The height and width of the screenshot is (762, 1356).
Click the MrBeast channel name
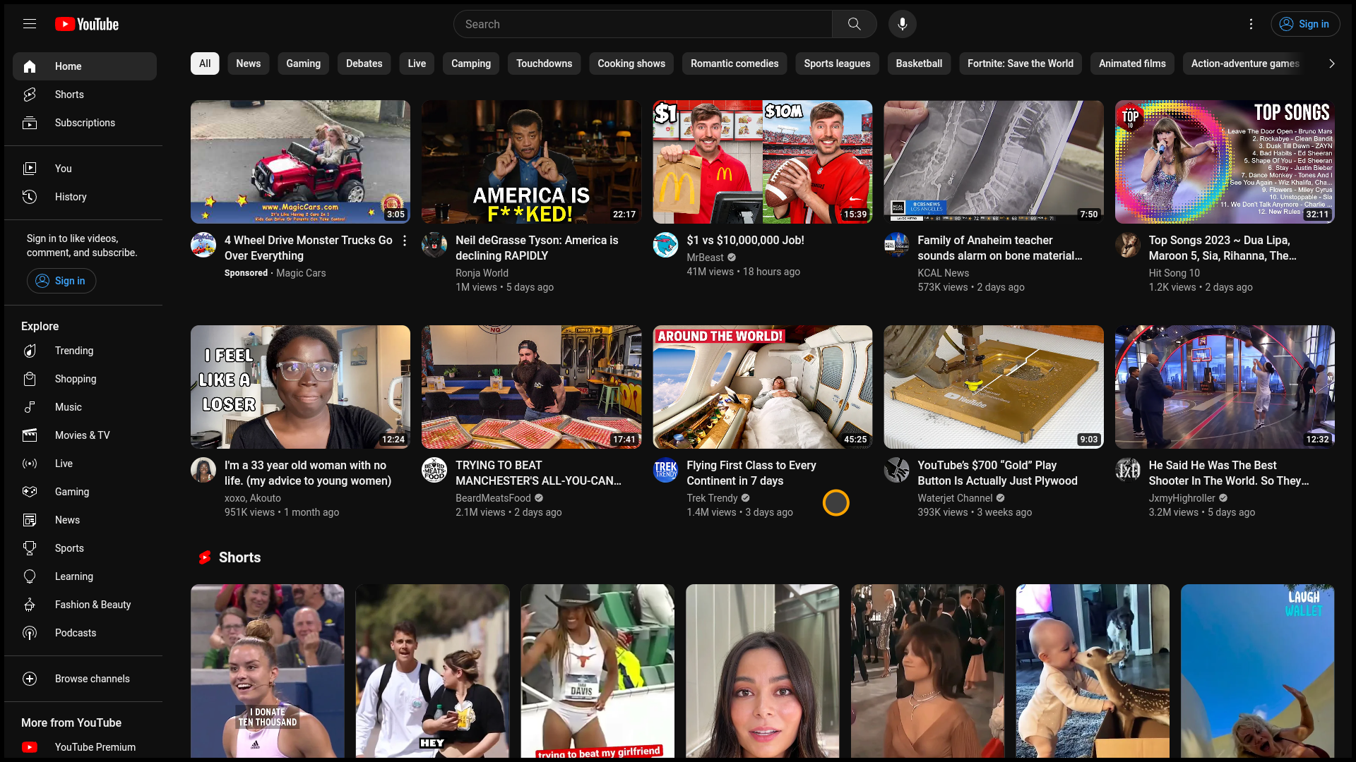[x=705, y=258]
